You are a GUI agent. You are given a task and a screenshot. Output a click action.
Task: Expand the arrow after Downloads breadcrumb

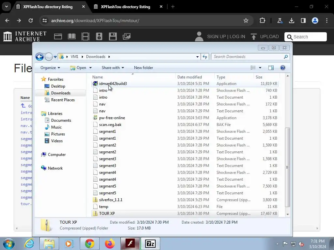pos(109,57)
